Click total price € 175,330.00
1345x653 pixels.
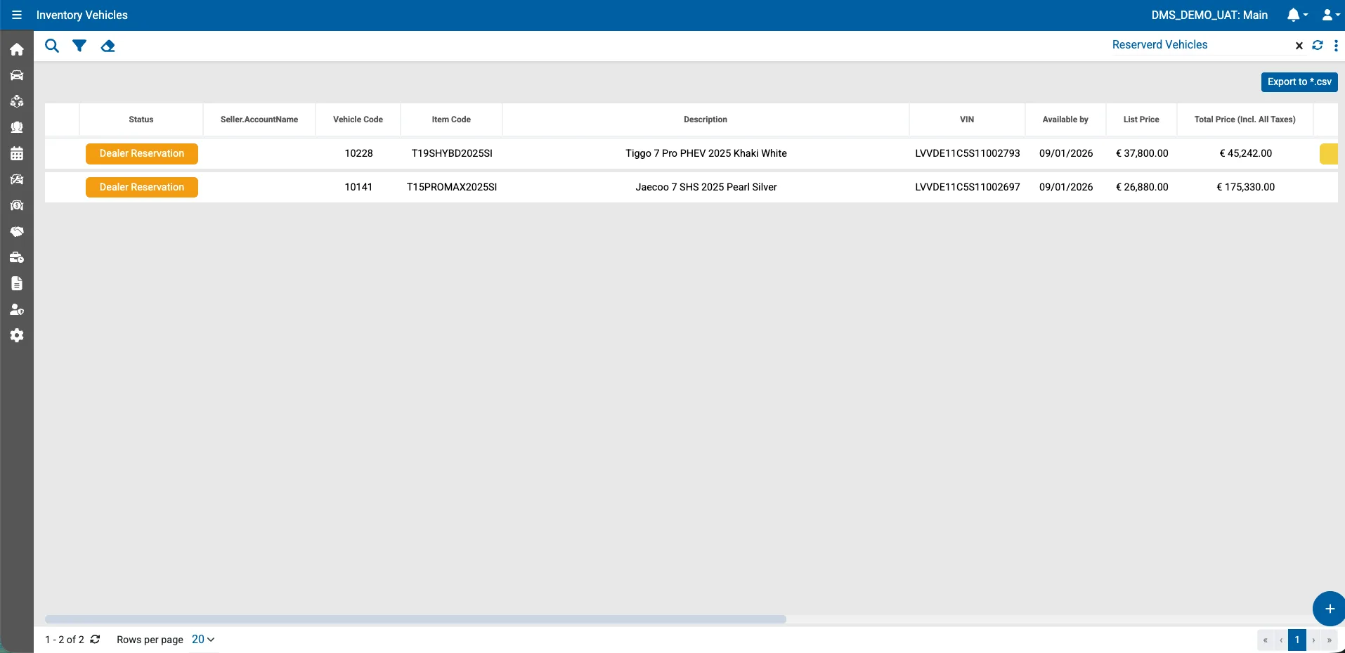pyautogui.click(x=1246, y=187)
